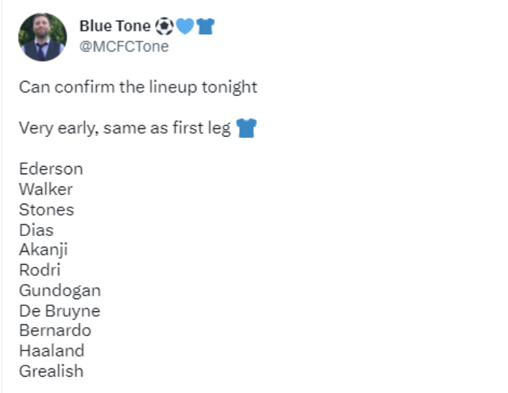Click the name Bernardo in the lineup

click(55, 331)
